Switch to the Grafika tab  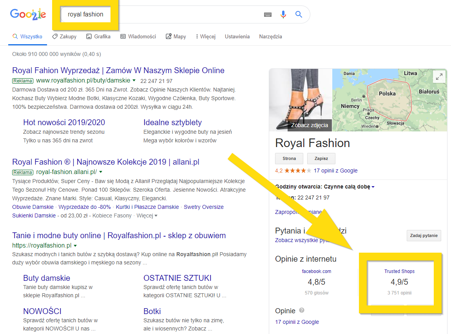98,36
